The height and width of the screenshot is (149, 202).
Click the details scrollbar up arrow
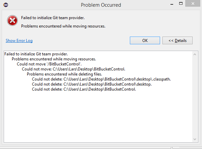[195, 54]
